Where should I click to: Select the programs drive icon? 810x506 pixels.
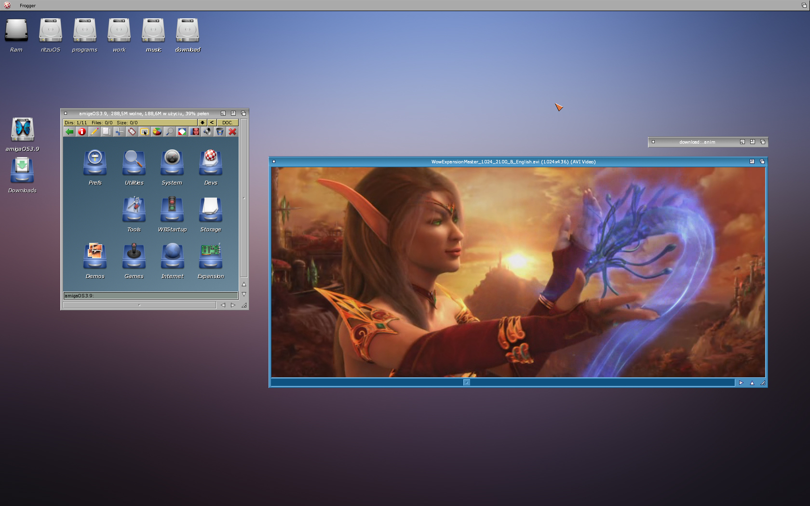85,35
